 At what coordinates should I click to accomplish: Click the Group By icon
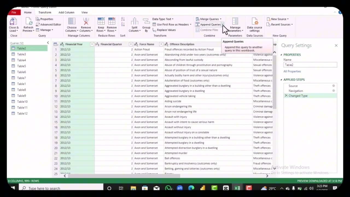click(x=146, y=22)
